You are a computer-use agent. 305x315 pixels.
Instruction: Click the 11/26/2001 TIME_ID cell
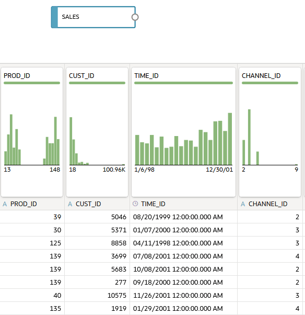[x=184, y=295]
